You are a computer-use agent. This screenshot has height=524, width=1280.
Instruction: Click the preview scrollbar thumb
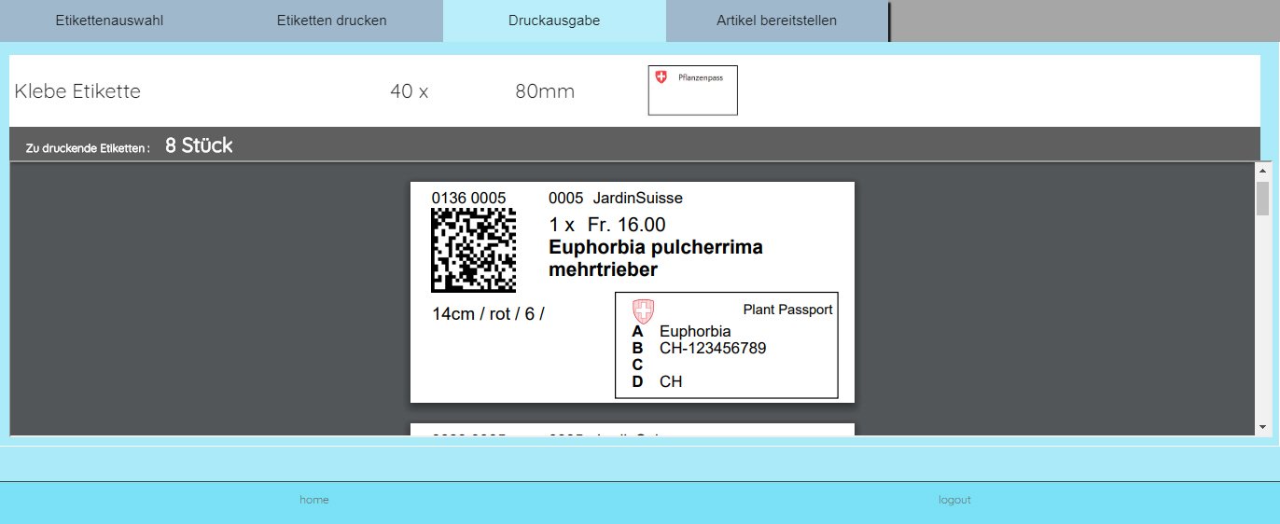click(x=1263, y=199)
